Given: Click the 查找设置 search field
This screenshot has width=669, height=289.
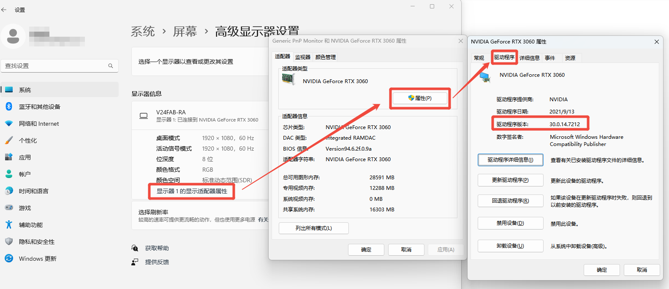Looking at the screenshot, I should click(55, 66).
